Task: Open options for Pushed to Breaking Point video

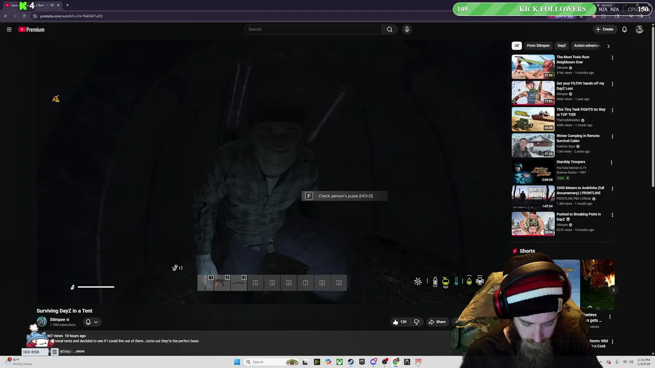Action: coord(612,215)
